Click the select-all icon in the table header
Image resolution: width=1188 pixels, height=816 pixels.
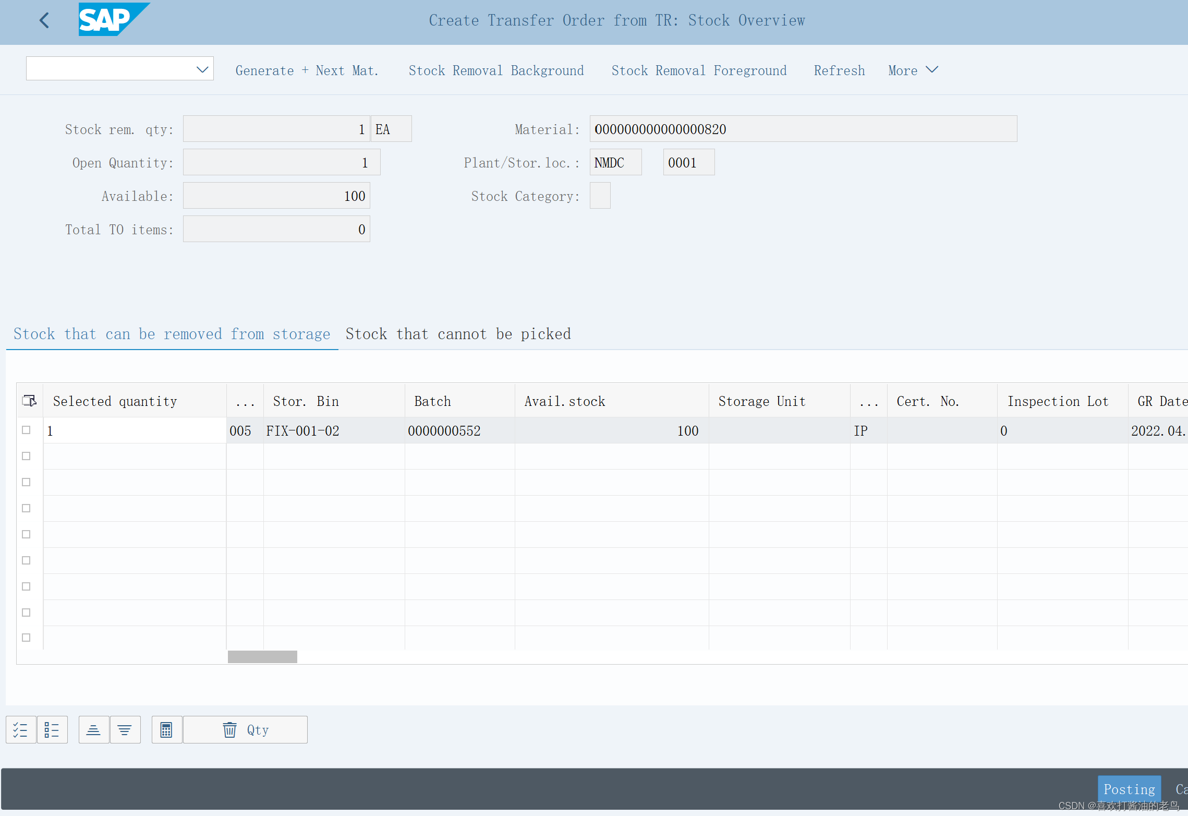point(29,401)
